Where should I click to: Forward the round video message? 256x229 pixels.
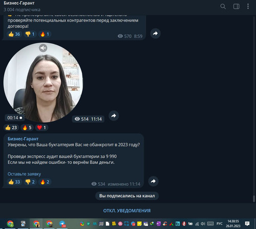tap(114, 116)
